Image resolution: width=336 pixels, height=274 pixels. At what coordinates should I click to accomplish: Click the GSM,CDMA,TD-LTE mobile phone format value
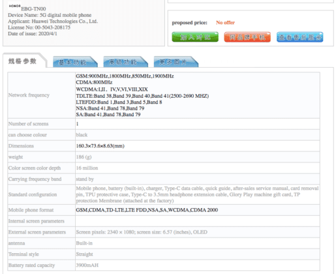point(147,210)
